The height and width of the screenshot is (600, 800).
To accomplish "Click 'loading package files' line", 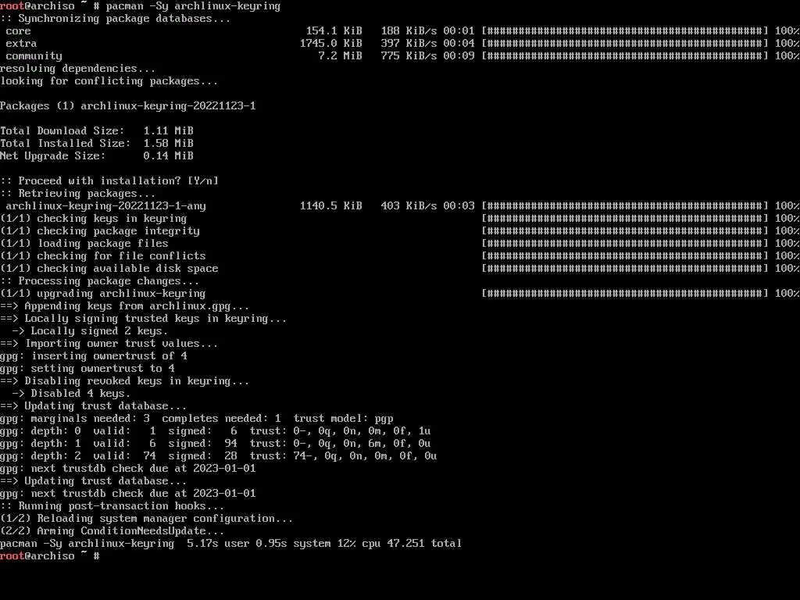I will pyautogui.click(x=84, y=244).
